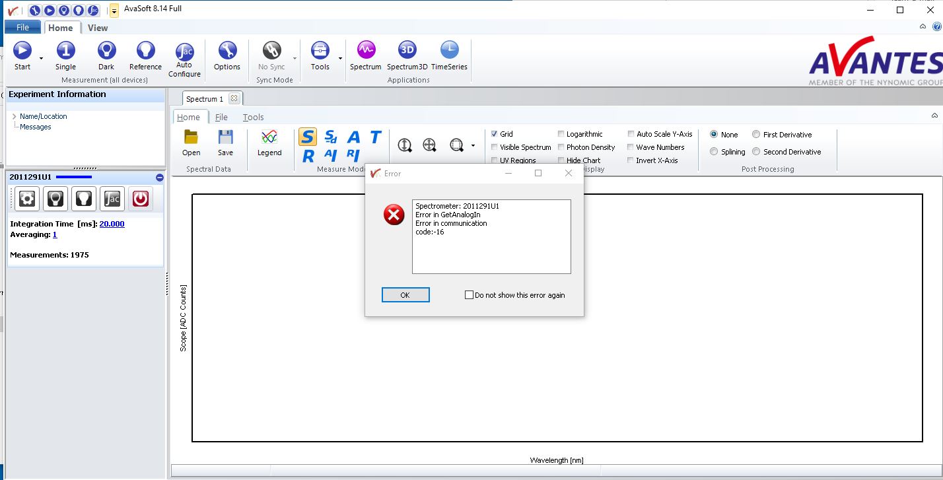Open the Tools dropdown arrow
The width and height of the screenshot is (943, 480).
coord(340,58)
